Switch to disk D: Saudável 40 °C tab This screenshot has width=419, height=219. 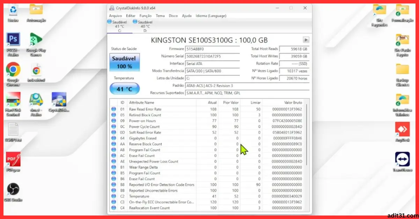point(145,26)
